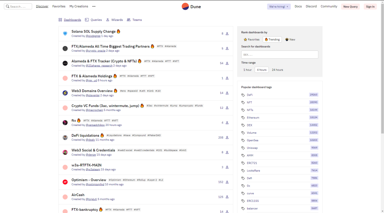Set time range to 4 hours
The width and height of the screenshot is (384, 213).
tap(261, 70)
